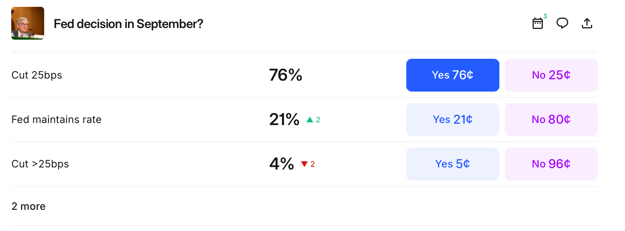Open the Fed maintains rate row
Screen dimensions: 625x231
[56, 120]
